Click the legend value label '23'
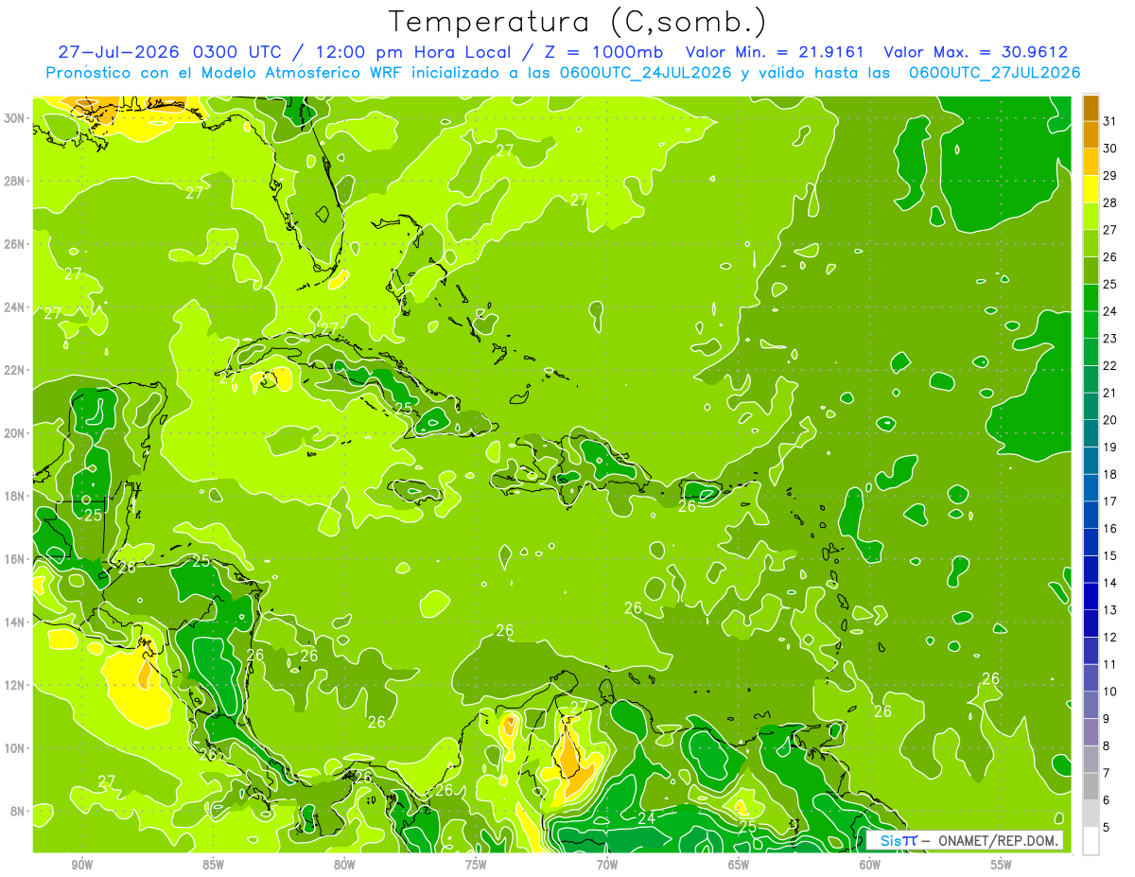This screenshot has width=1135, height=877. coord(1110,338)
